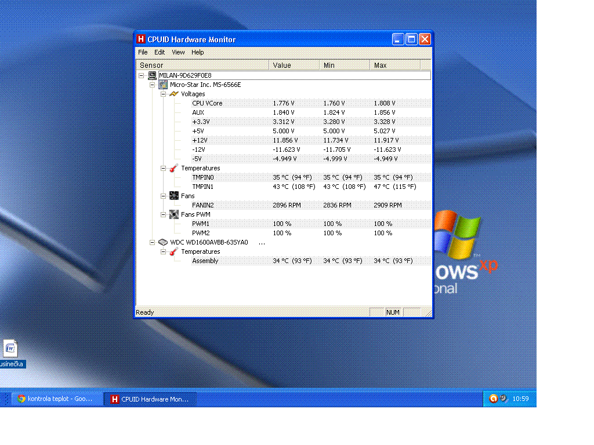Click the FANIN2 max value 2909 RPM
This screenshot has height=445, width=594.
387,205
